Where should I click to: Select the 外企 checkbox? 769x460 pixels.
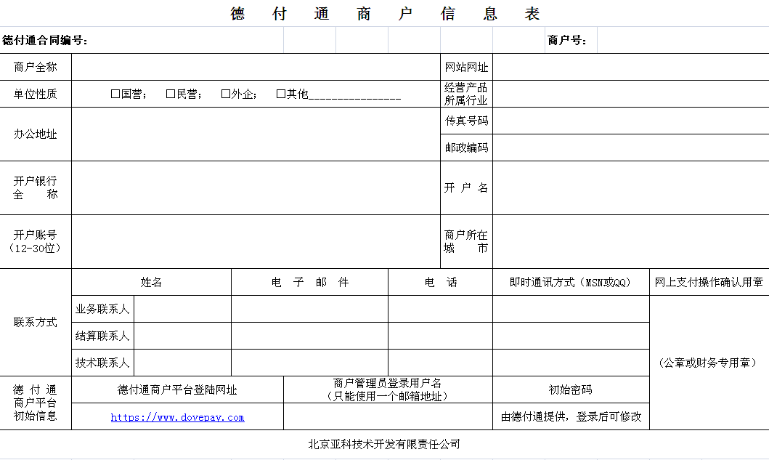(x=226, y=94)
